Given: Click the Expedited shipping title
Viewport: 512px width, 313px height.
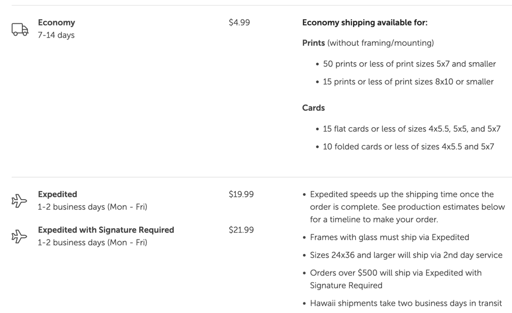Looking at the screenshot, I should coord(58,194).
